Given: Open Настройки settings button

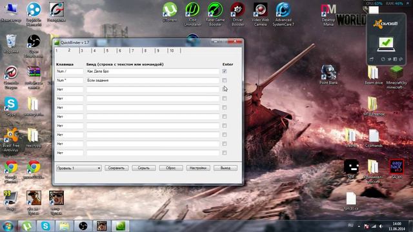Looking at the screenshot, I should click(x=198, y=168).
